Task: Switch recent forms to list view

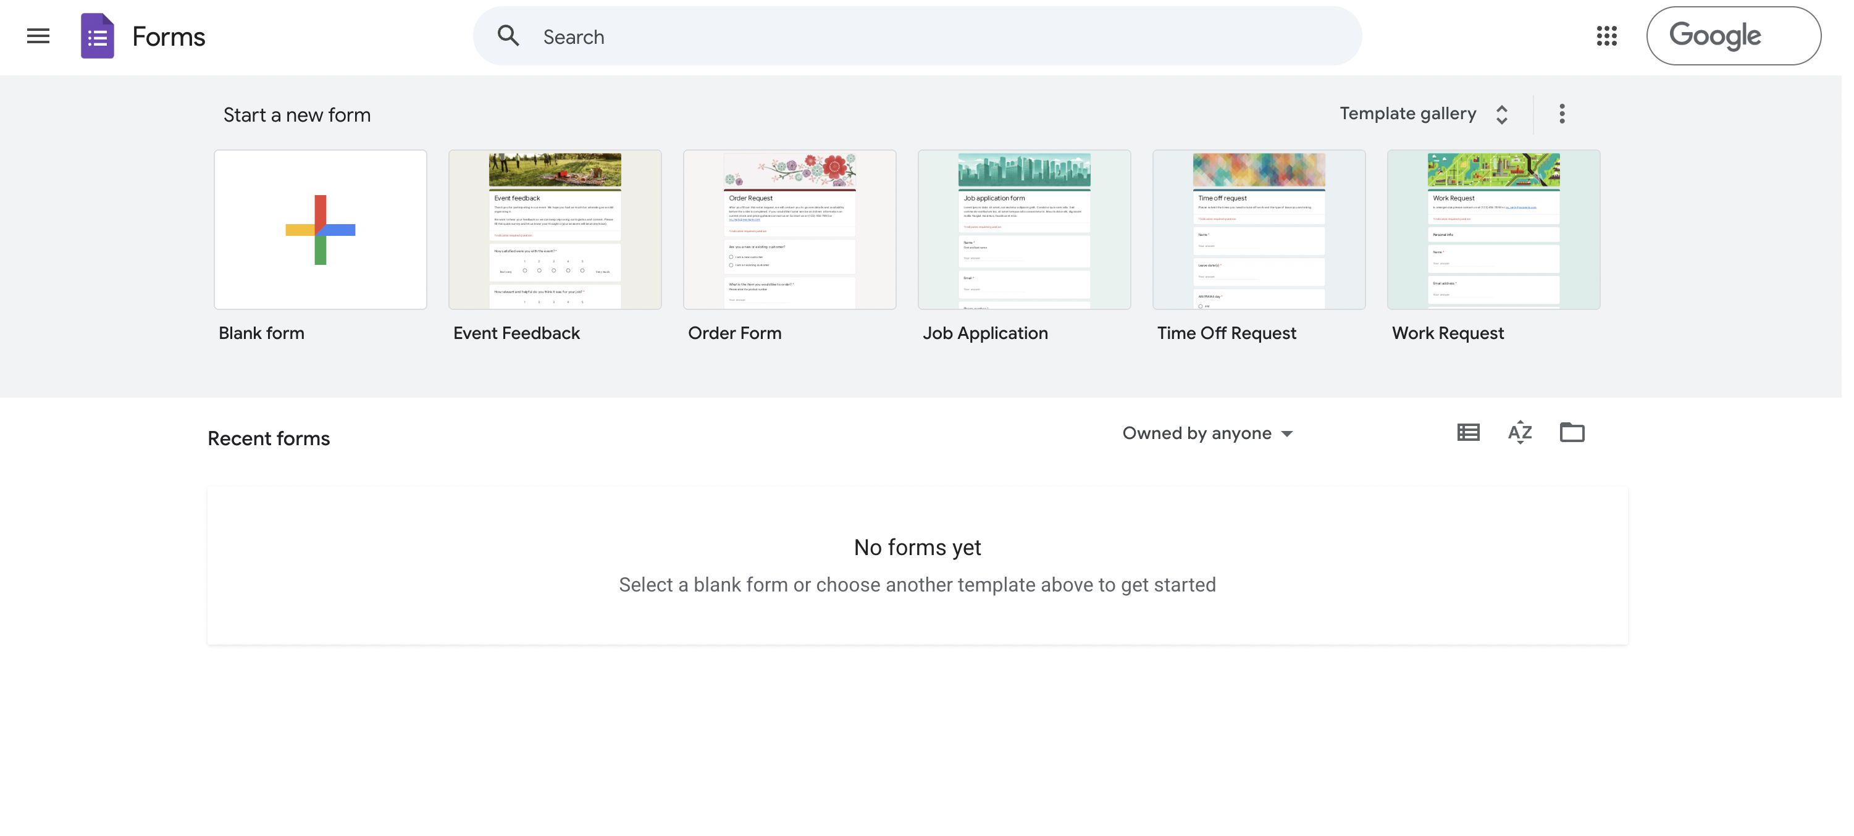Action: click(1467, 432)
